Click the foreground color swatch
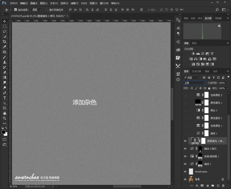 pyautogui.click(x=4, y=132)
